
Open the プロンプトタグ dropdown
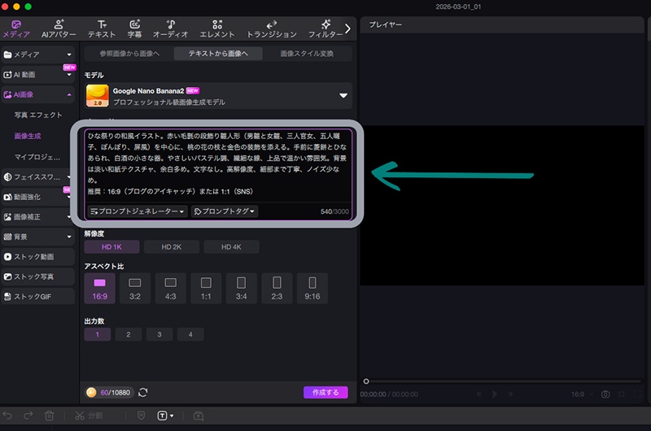pos(225,211)
